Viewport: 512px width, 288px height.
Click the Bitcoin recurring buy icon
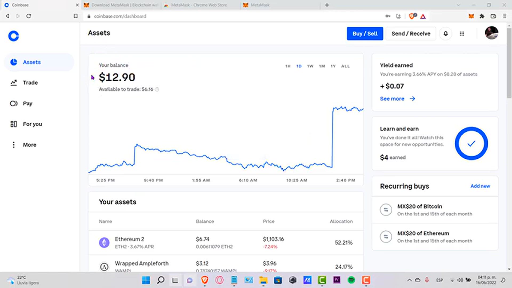tap(386, 210)
